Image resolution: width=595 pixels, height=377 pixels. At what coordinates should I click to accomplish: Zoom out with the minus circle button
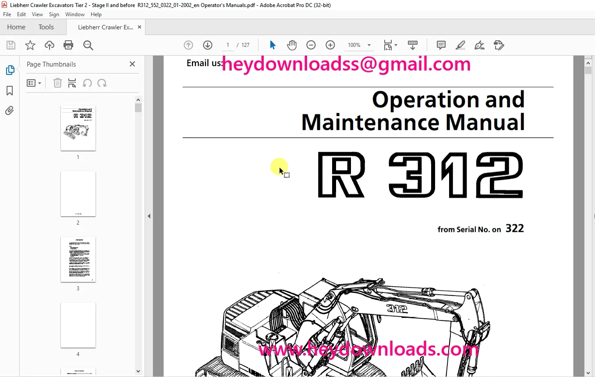point(311,45)
